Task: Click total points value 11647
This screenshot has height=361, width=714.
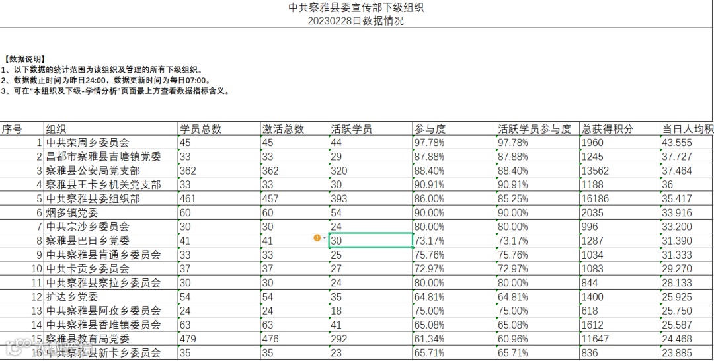Action: pos(619,339)
